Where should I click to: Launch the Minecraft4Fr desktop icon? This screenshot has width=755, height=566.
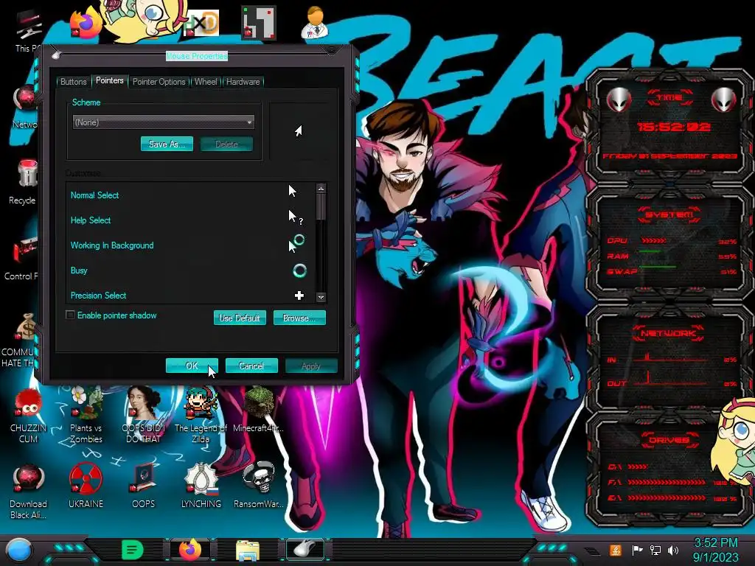tap(259, 410)
